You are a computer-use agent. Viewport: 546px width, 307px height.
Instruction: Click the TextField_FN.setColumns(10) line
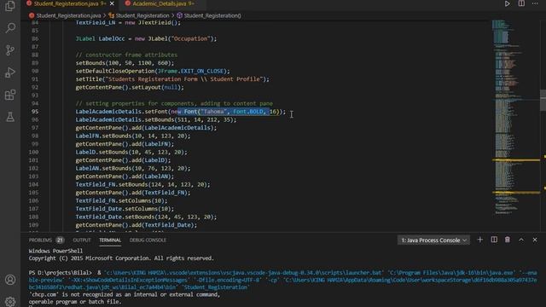[x=121, y=201]
